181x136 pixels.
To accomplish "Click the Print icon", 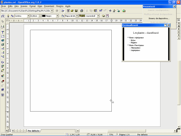I will [82, 11].
